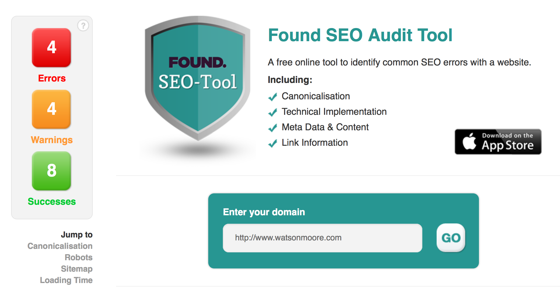Click the Apple logo in App Store badge
Image resolution: width=560 pixels, height=288 pixels.
click(469, 141)
